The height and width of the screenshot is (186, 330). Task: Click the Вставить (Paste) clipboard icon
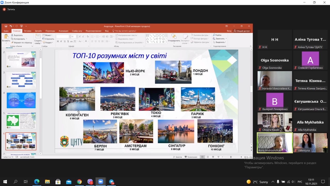point(6,37)
